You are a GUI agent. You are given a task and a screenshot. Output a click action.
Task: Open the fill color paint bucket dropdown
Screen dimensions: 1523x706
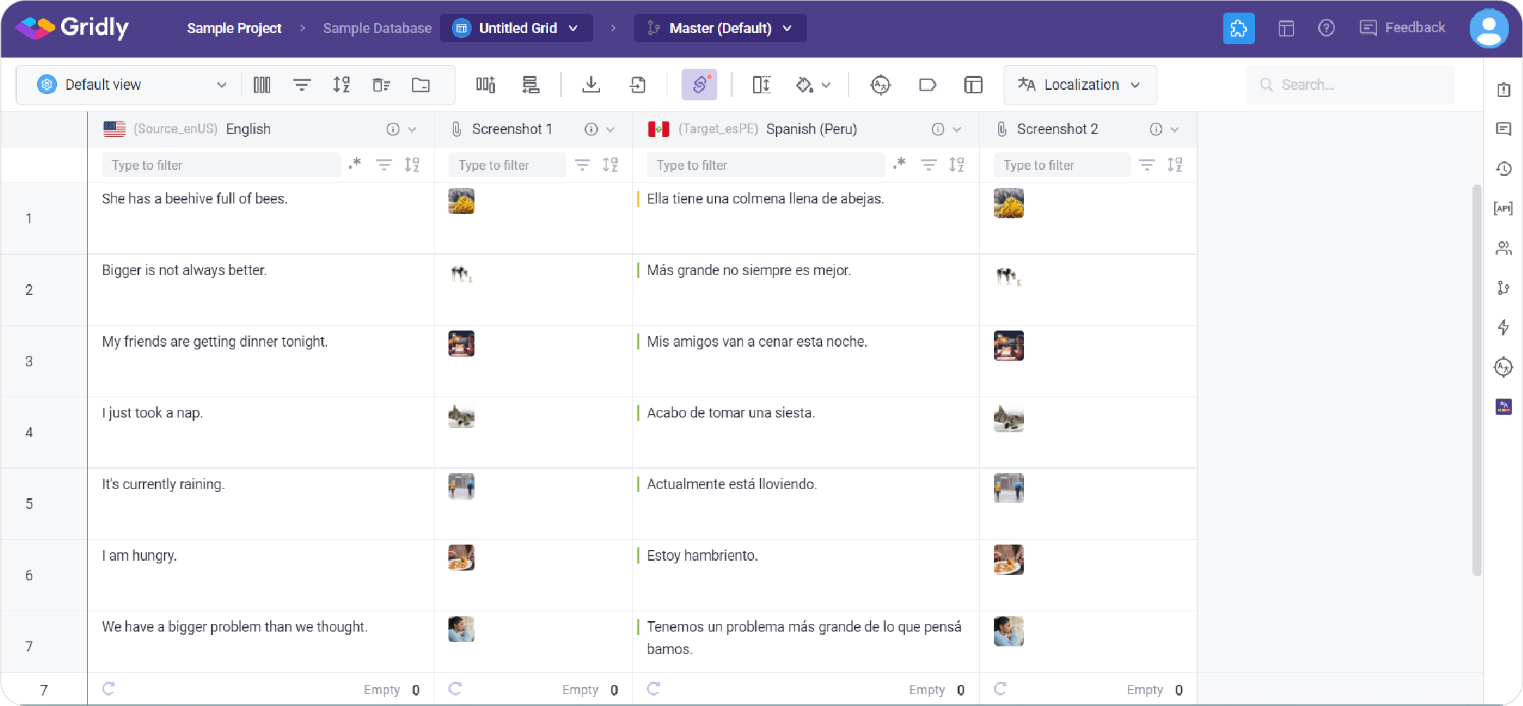tap(813, 85)
